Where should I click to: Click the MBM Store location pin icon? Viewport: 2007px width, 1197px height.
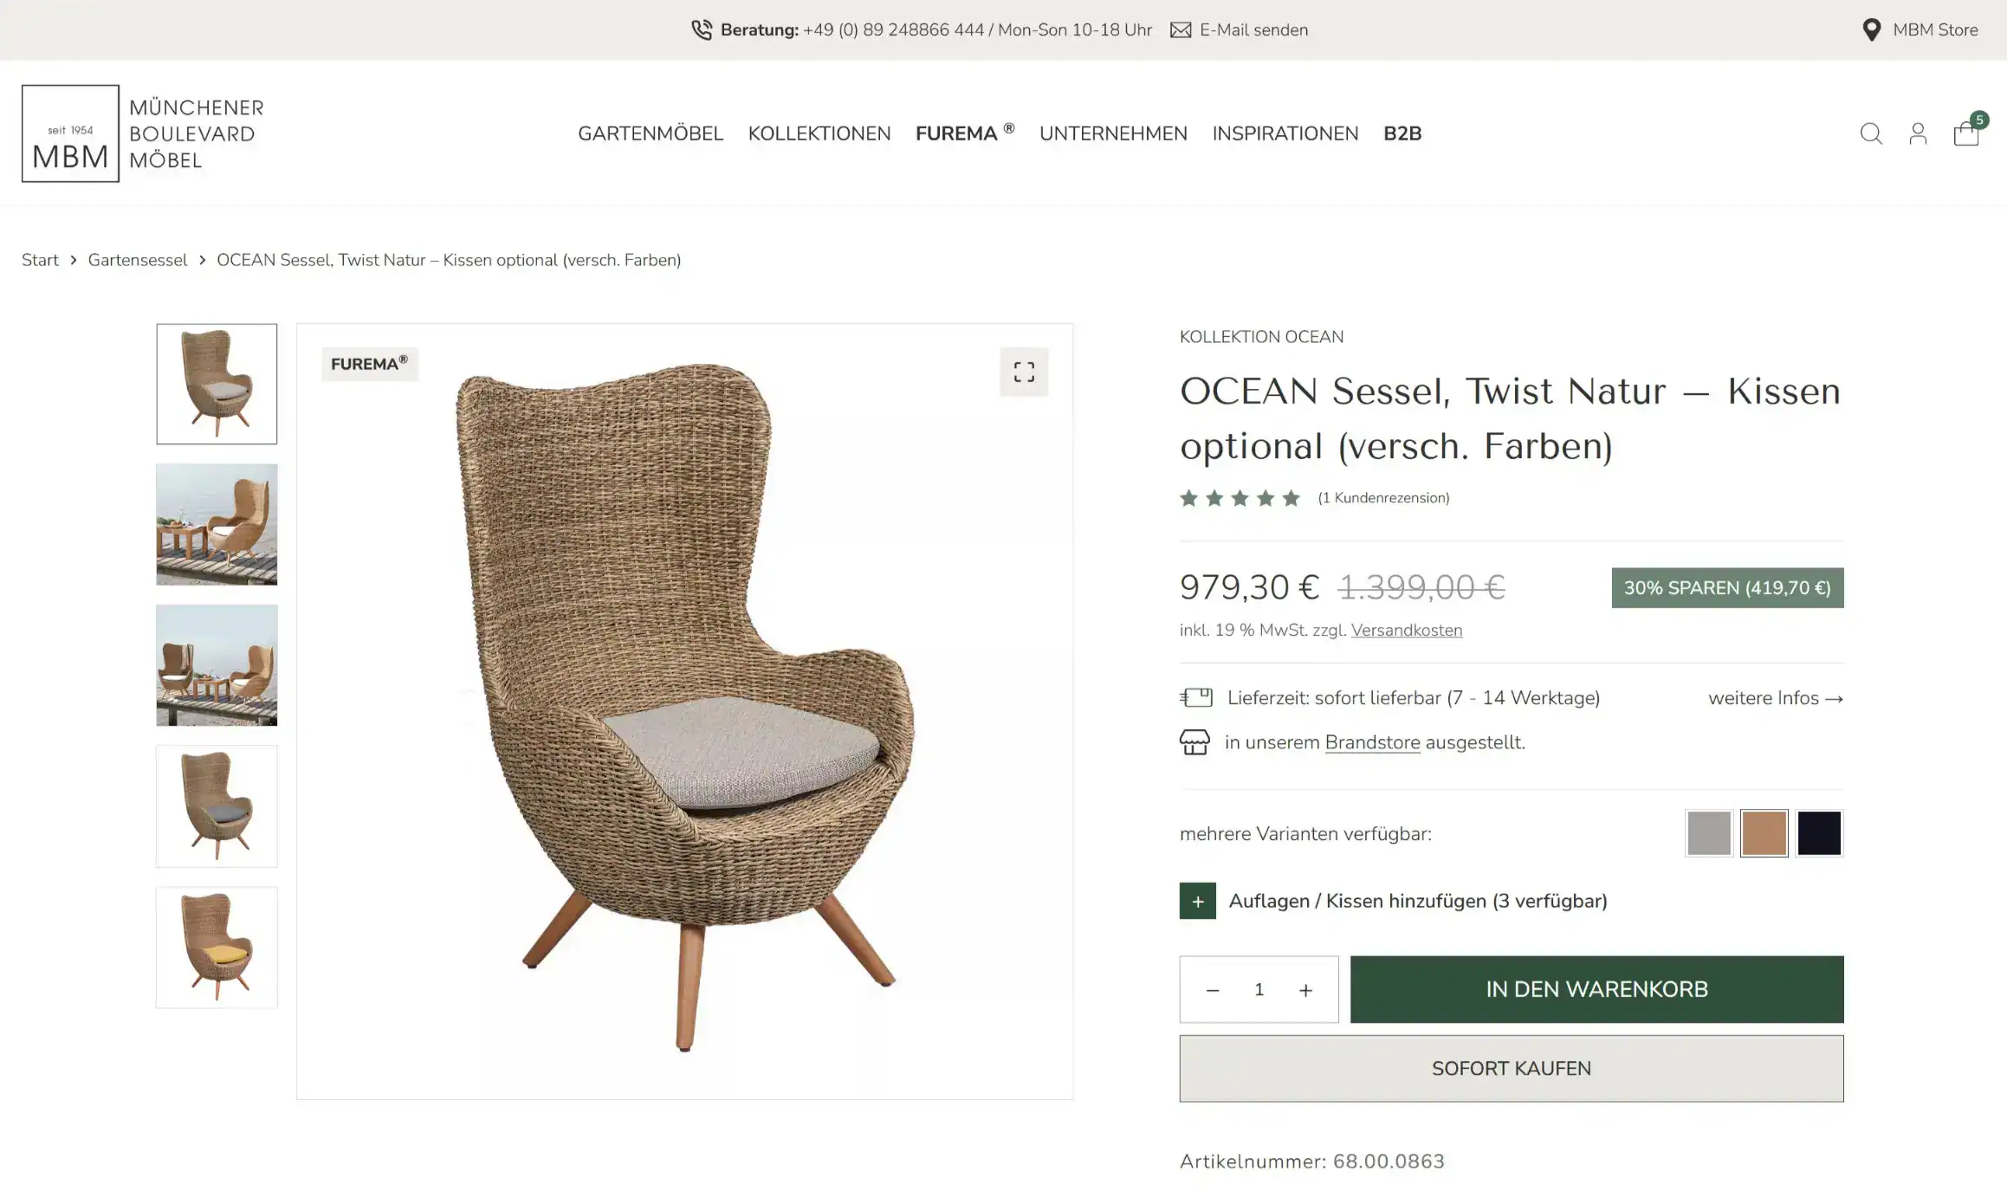point(1872,29)
